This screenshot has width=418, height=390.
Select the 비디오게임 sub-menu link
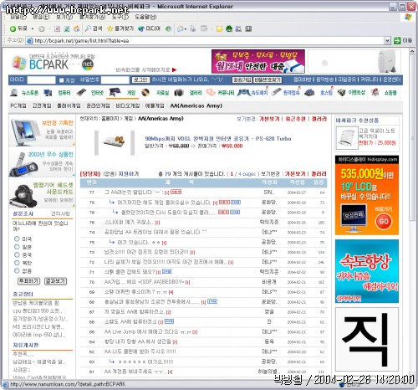click(128, 105)
